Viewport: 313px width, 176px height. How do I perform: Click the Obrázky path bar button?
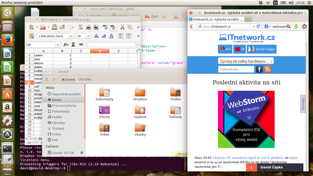[85, 79]
